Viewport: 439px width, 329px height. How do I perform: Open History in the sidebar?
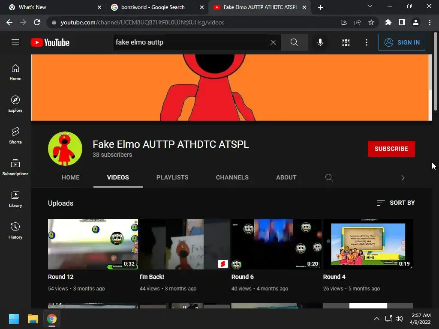point(15,231)
